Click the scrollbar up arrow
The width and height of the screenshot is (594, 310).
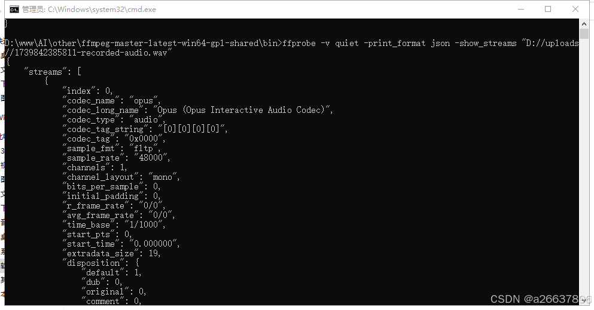click(x=584, y=23)
